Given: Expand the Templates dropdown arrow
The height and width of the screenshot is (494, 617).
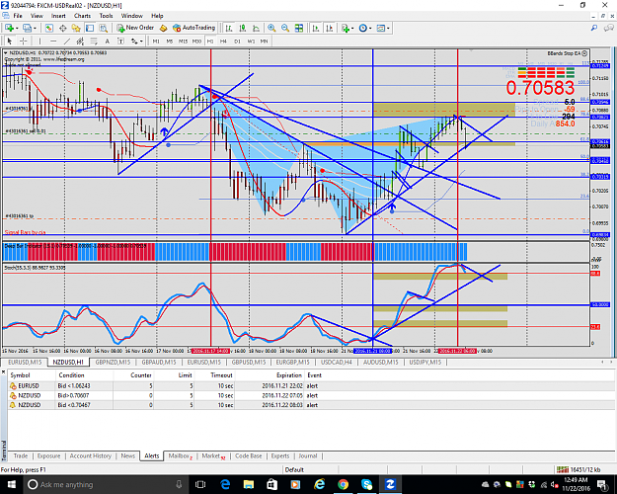Looking at the screenshot, I should click(x=388, y=29).
